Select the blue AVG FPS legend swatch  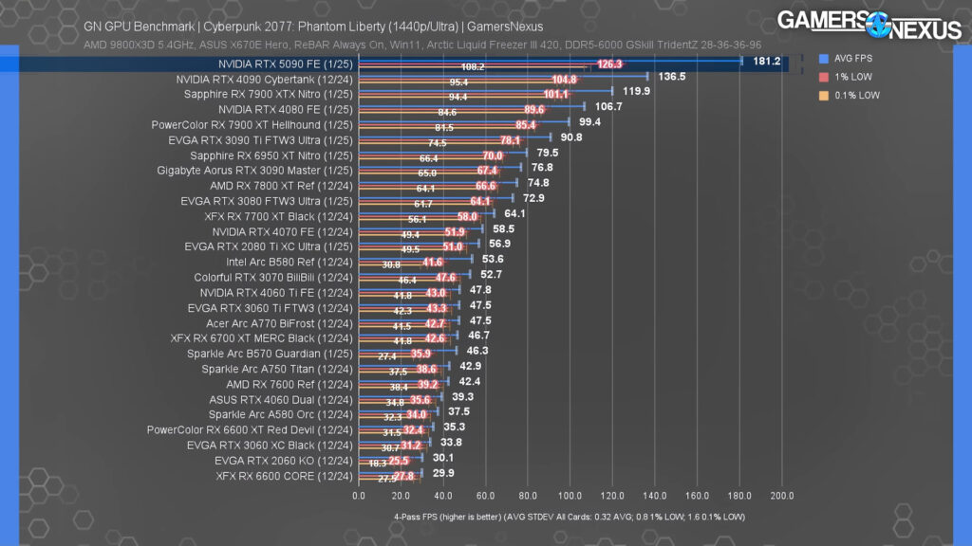[823, 59]
